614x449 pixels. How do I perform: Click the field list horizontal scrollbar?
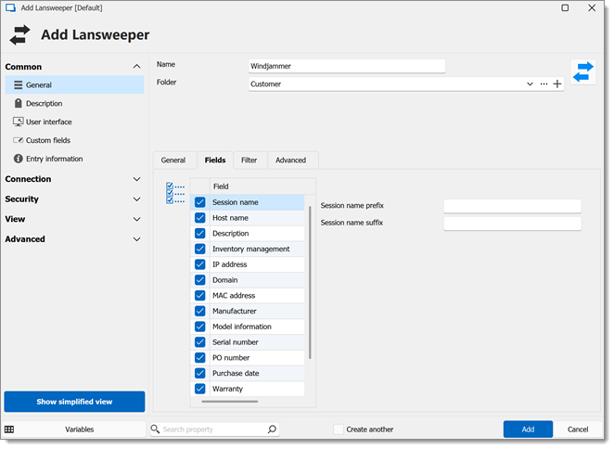(230, 402)
